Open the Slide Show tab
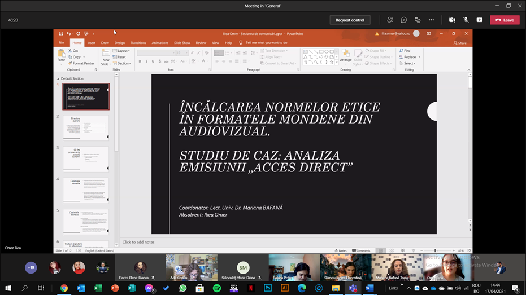This screenshot has height=295, width=526. (x=182, y=43)
